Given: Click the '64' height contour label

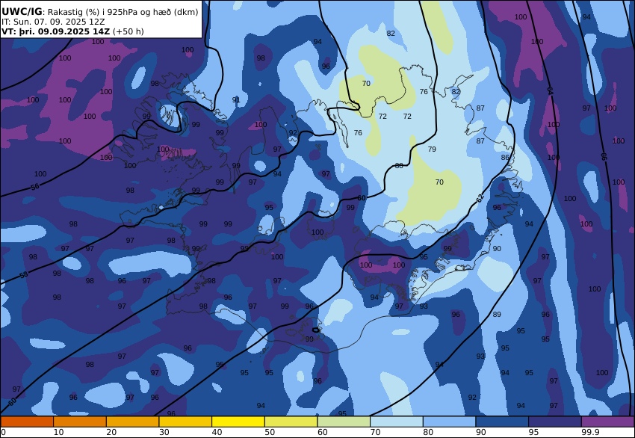Looking at the screenshot, I should 550,91.
